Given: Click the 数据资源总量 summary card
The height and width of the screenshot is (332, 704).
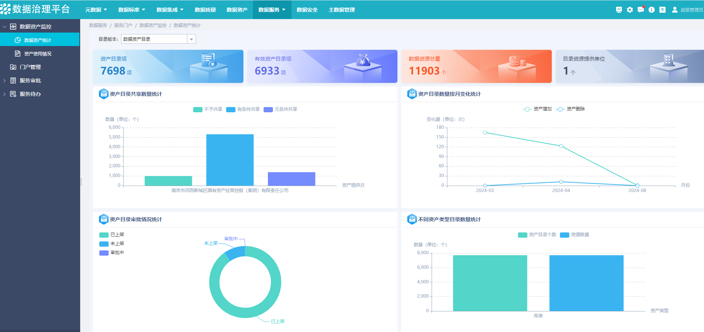Looking at the screenshot, I should (476, 66).
